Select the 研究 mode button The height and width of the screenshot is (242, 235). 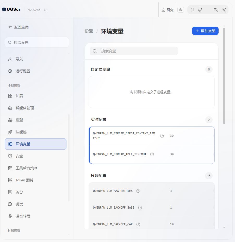(x=168, y=10)
